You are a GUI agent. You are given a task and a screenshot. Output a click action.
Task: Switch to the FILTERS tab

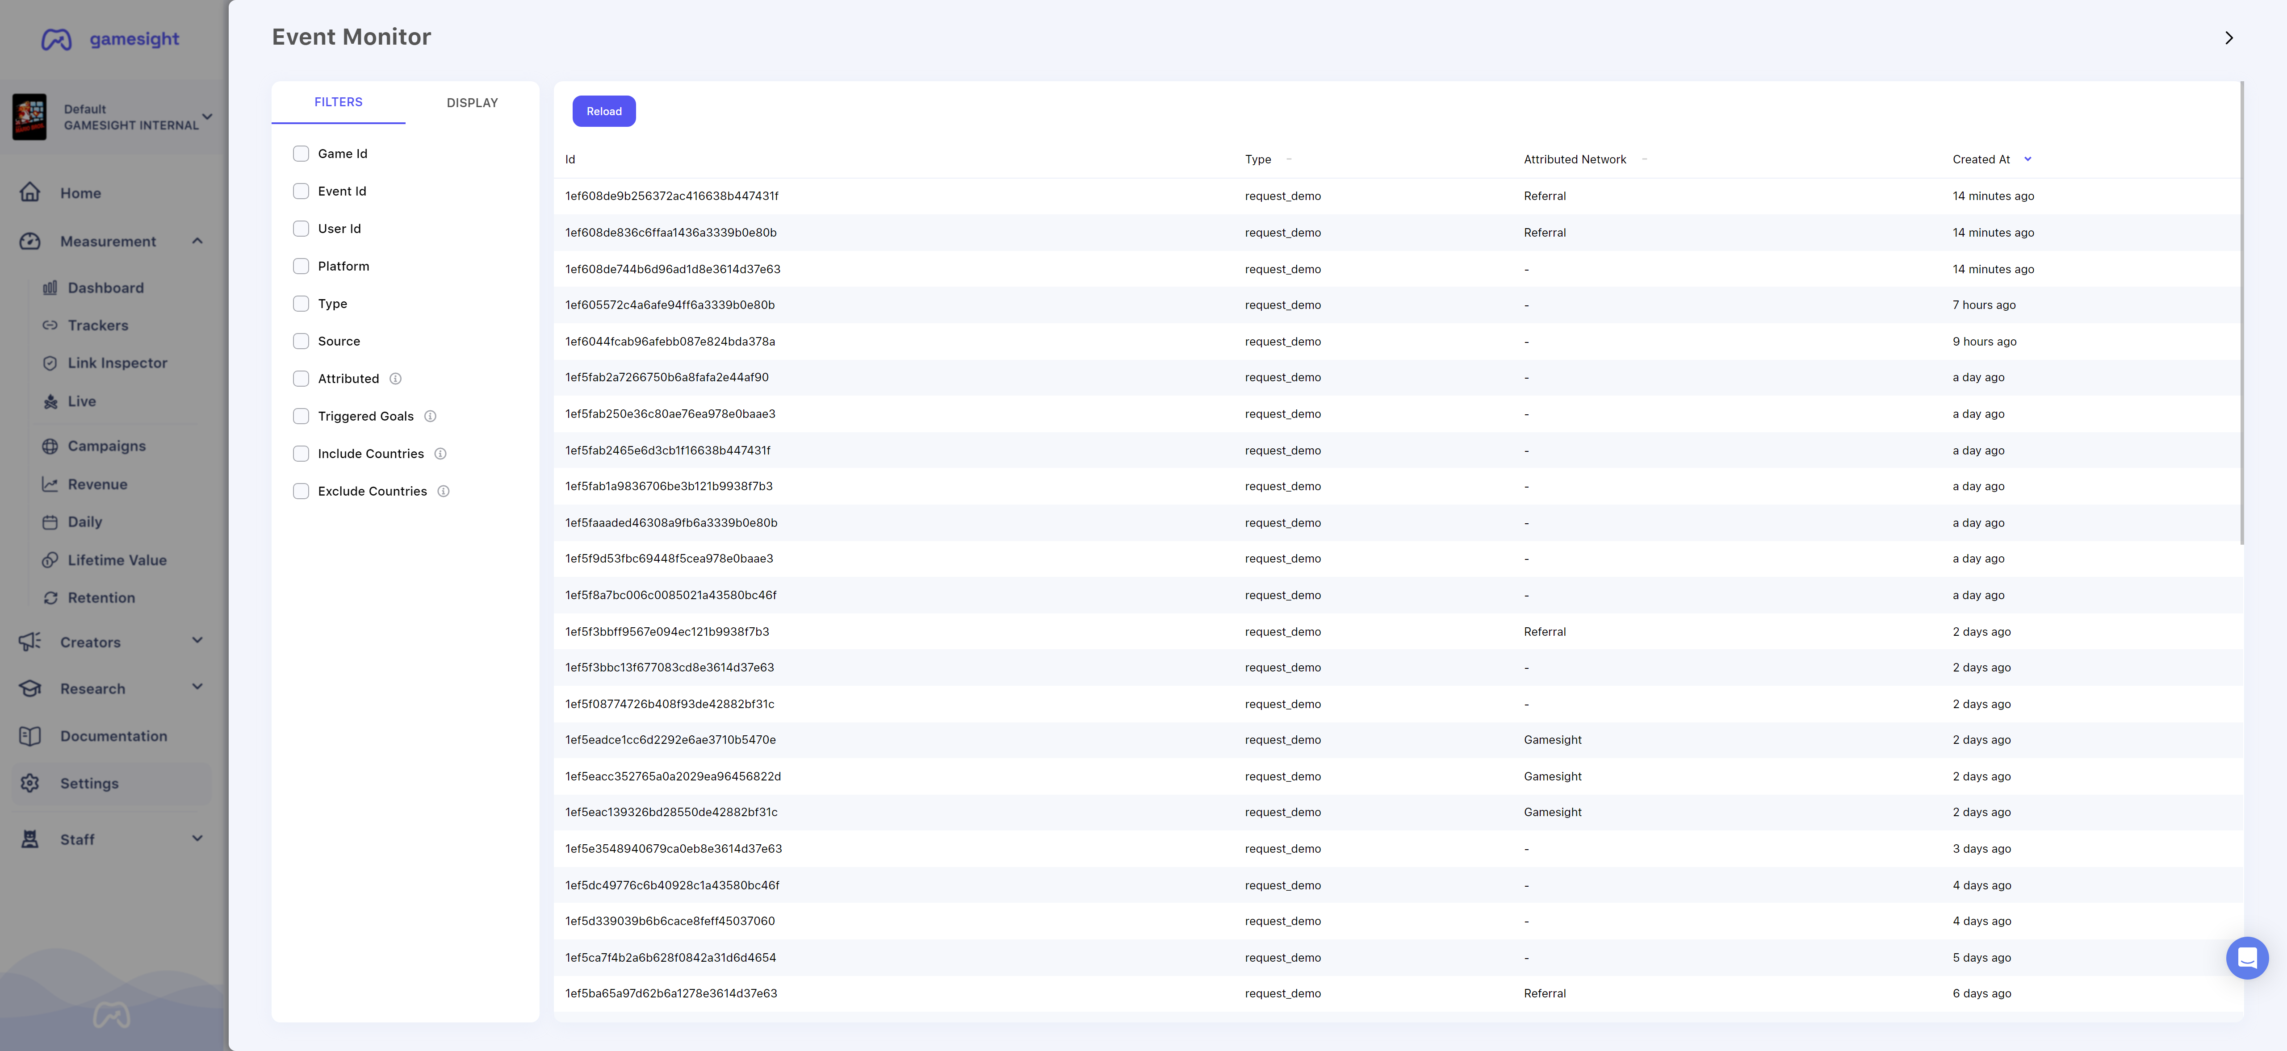pyautogui.click(x=338, y=102)
